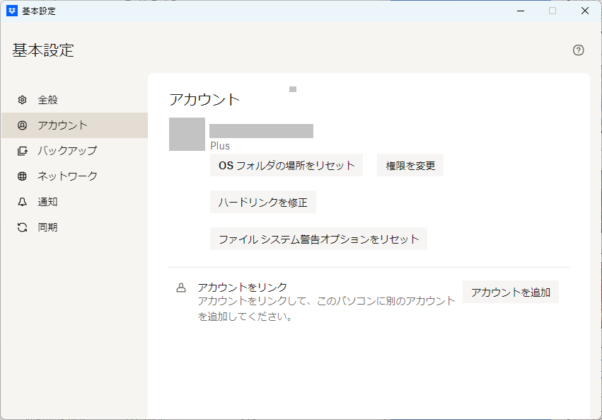Viewport: 602px width, 420px height.
Task: Click the backup icon beside バックアップ
Action: pos(23,151)
